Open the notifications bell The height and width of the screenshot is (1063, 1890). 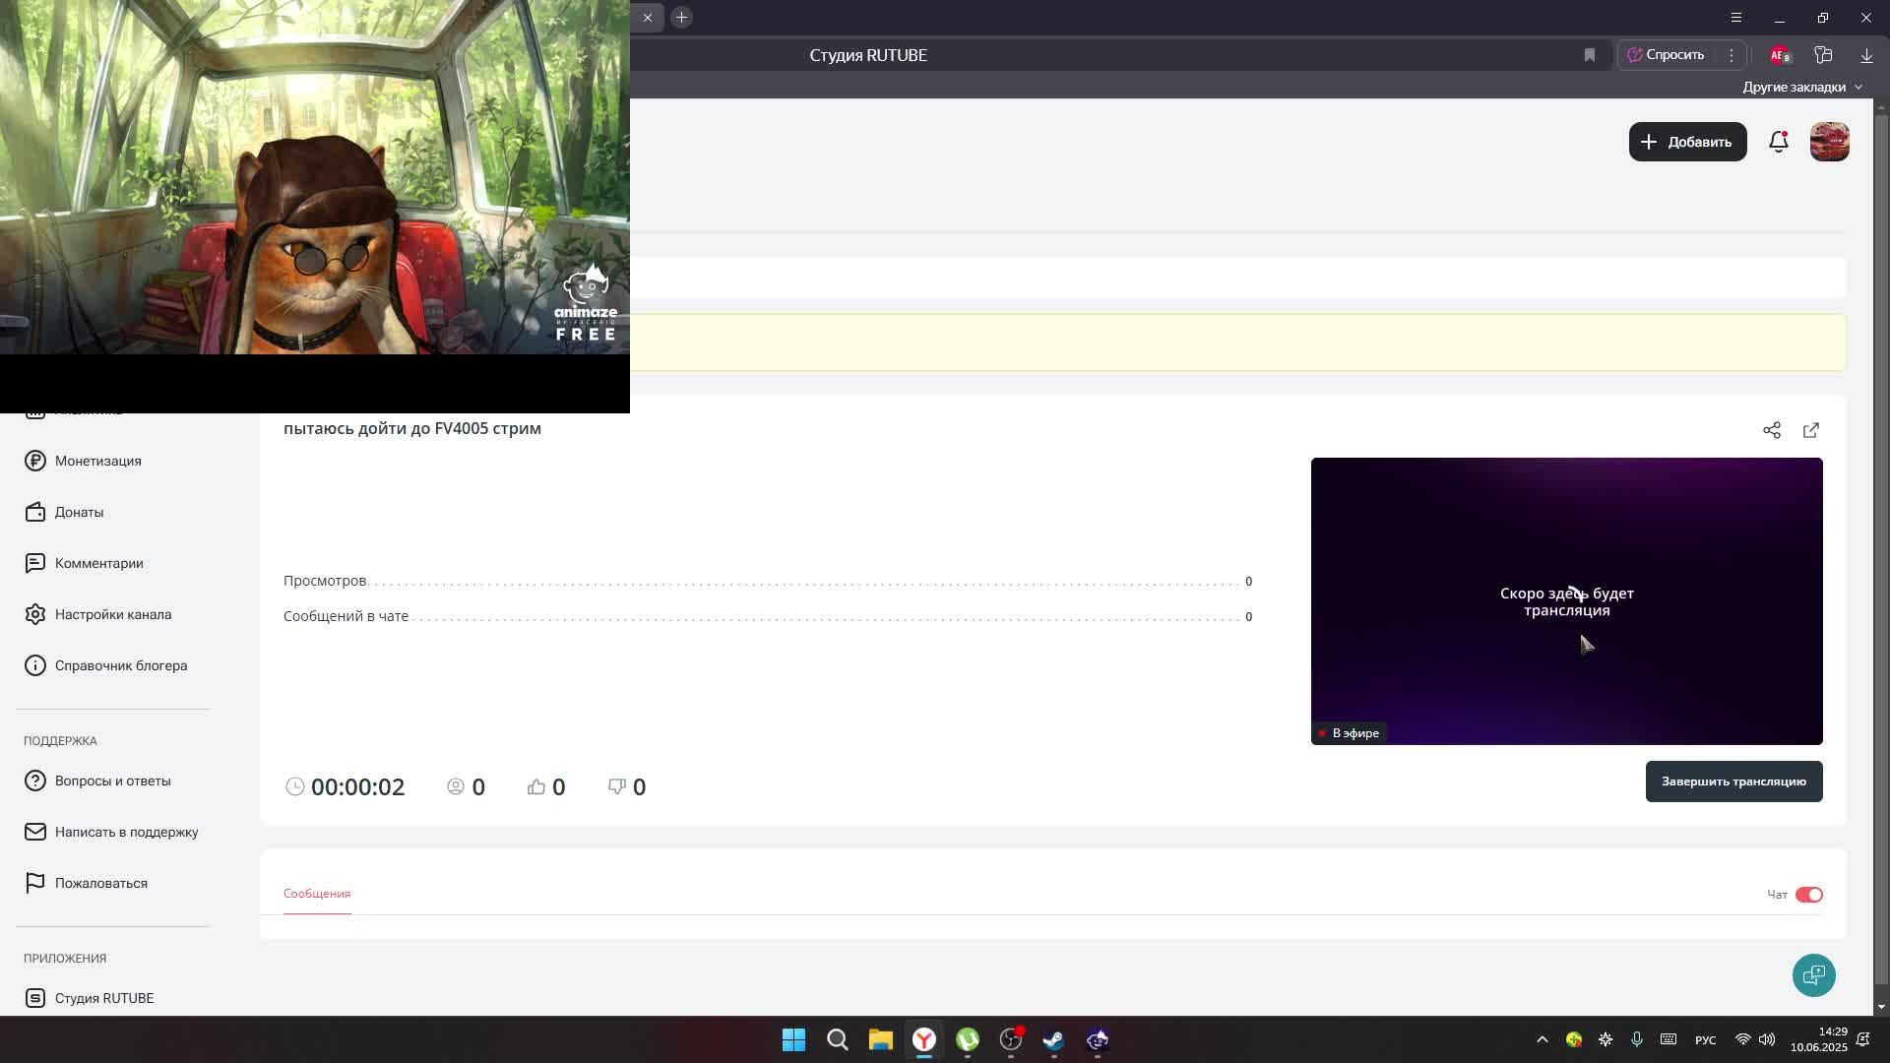[x=1779, y=142]
